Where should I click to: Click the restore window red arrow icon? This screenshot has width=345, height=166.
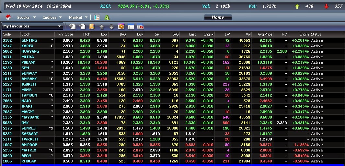click(x=140, y=26)
